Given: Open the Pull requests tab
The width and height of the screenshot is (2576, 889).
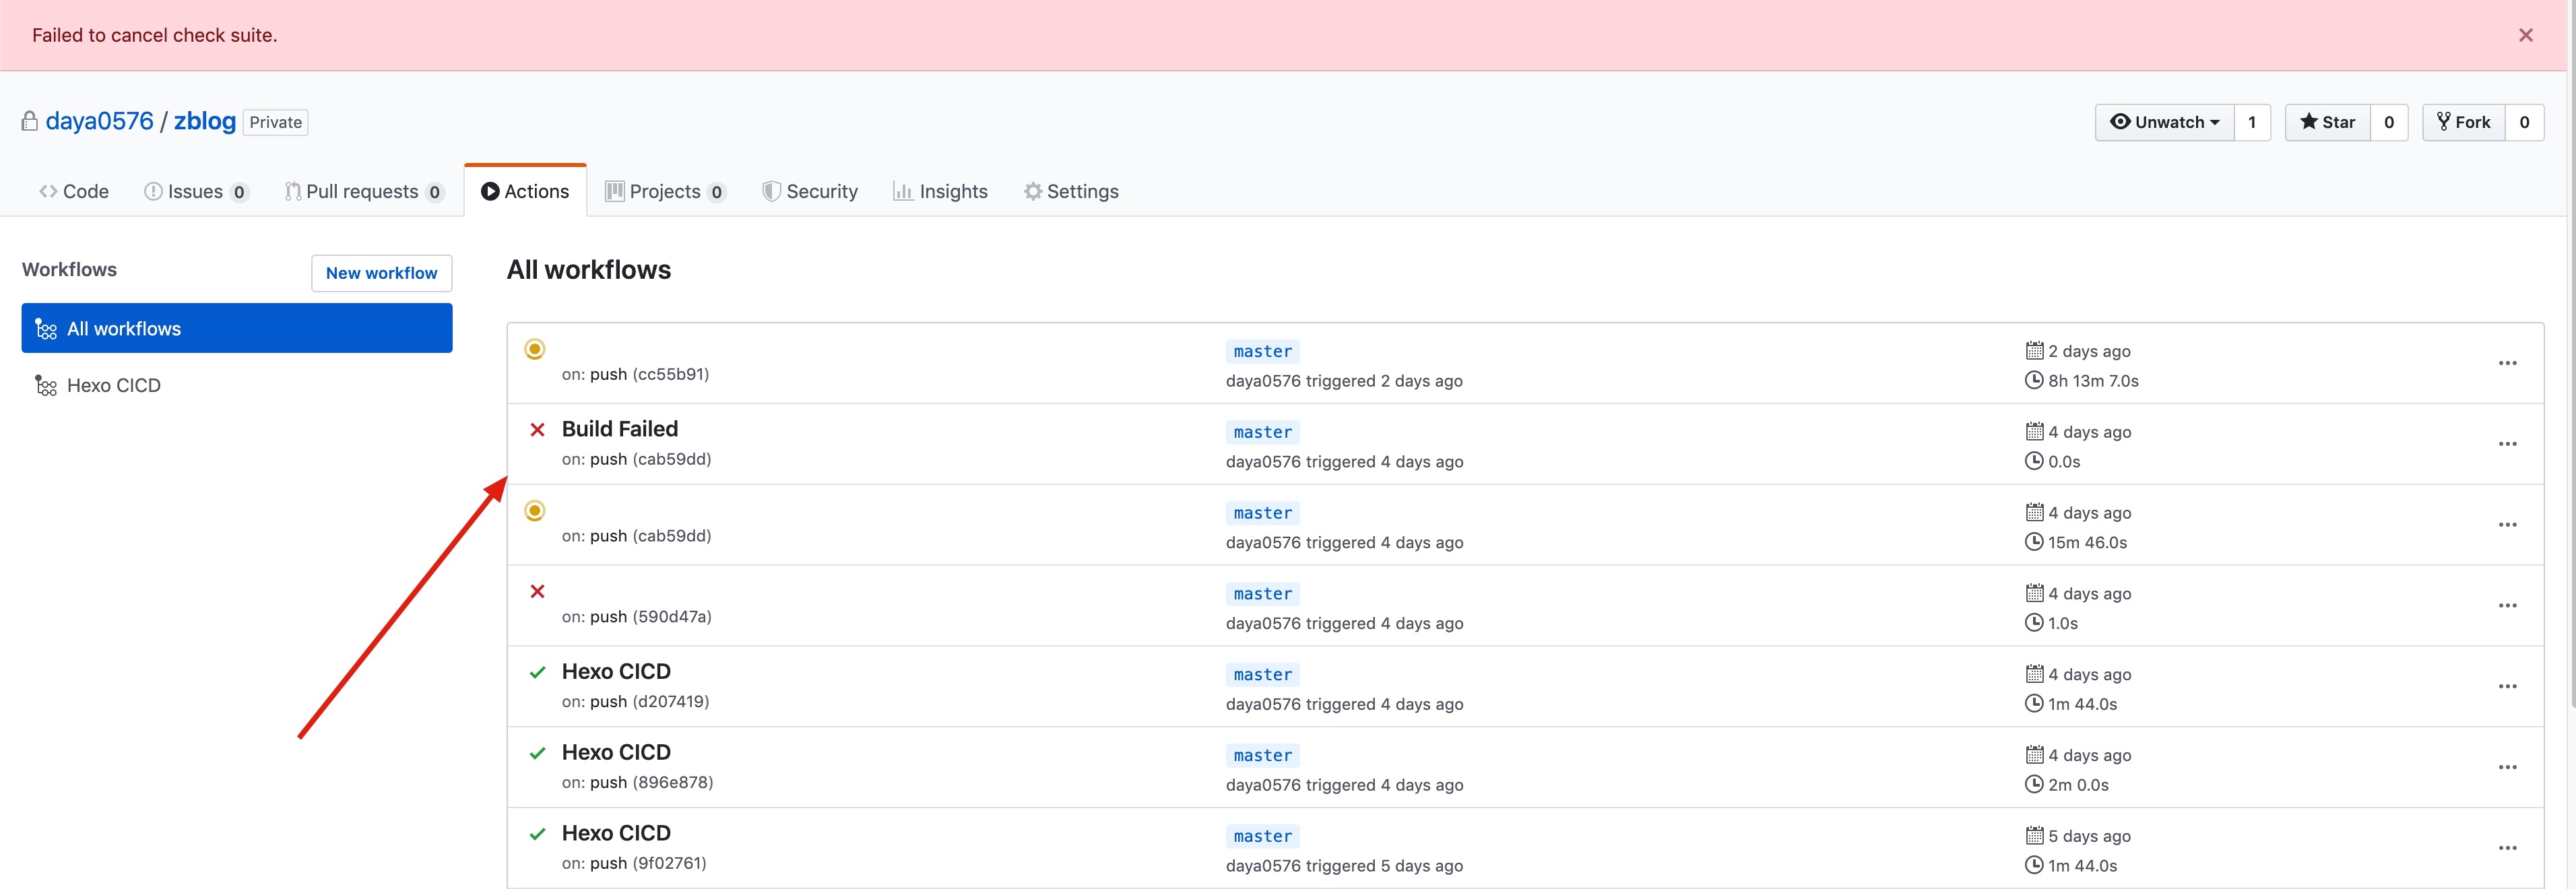Looking at the screenshot, I should tap(363, 191).
